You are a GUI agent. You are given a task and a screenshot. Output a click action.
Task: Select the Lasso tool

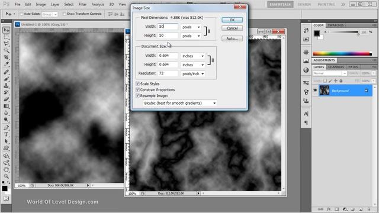pyautogui.click(x=7, y=44)
